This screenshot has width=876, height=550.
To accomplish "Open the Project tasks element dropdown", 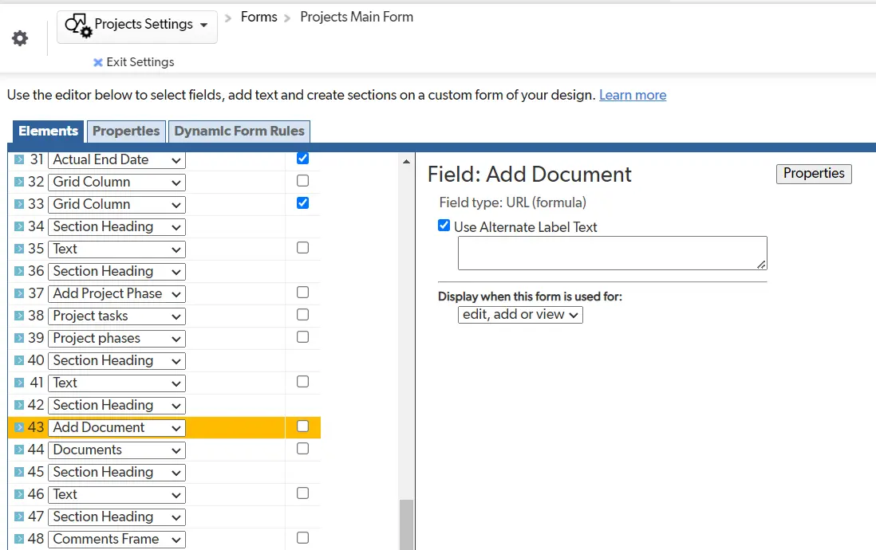I will click(116, 316).
